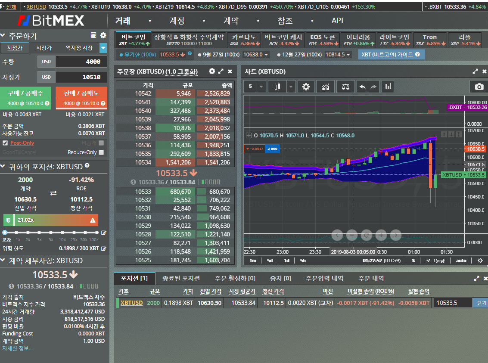The height and width of the screenshot is (363, 488).
Task: Close the order book panel
Action: coord(230,71)
